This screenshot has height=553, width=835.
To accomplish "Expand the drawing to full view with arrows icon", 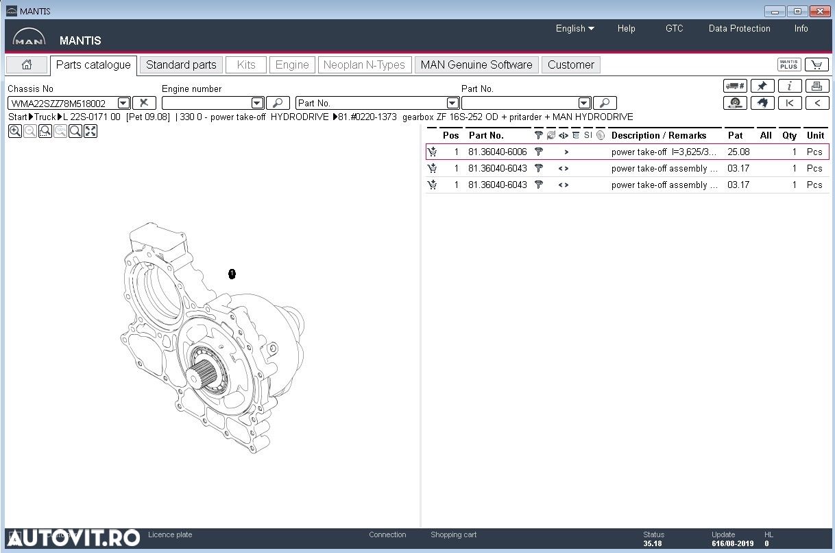I will (x=90, y=131).
